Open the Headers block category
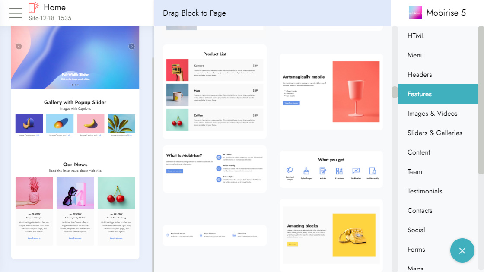484x272 pixels. [420, 75]
